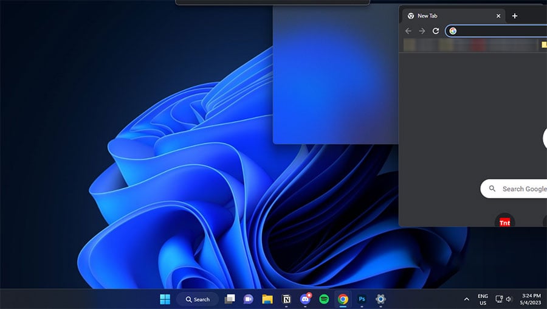Launch Spotify from the taskbar
Image resolution: width=547 pixels, height=309 pixels.
click(324, 299)
